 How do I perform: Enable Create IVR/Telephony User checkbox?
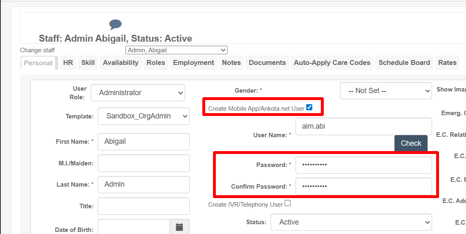[287, 203]
